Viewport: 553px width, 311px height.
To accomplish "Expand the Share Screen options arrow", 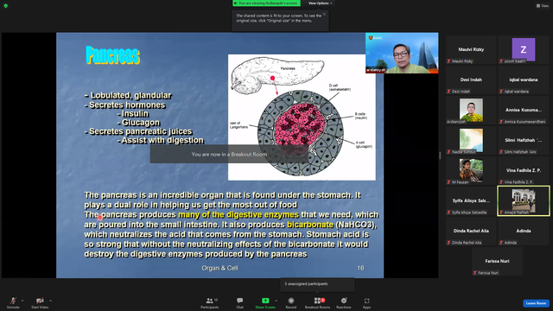I will [276, 301].
